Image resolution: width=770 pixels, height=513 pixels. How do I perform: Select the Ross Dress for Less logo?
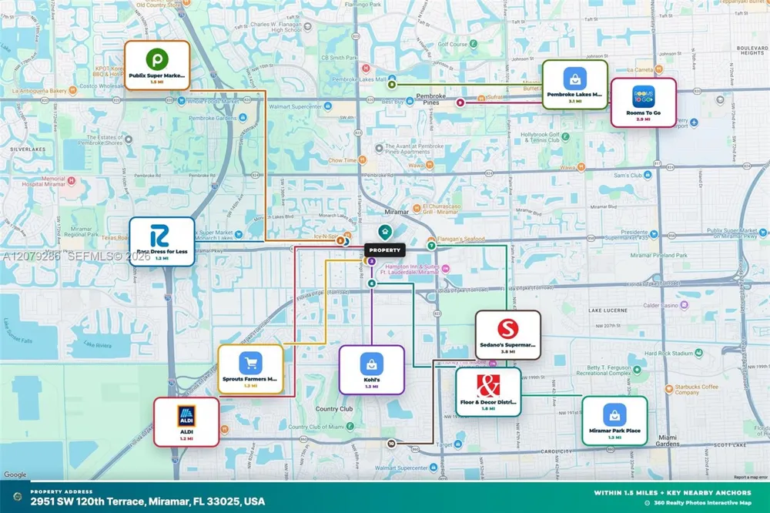click(x=159, y=236)
